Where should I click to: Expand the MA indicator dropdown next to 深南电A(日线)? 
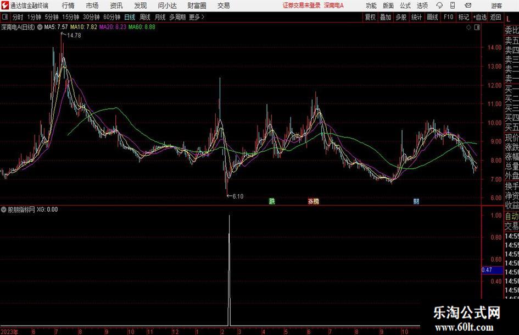tap(40, 27)
